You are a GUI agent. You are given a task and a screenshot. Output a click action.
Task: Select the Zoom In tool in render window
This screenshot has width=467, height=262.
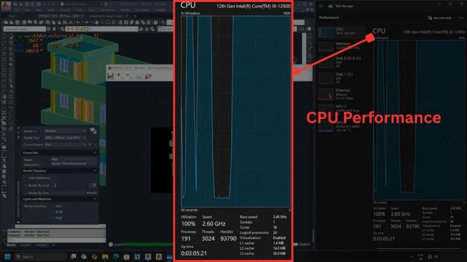pyautogui.click(x=120, y=76)
